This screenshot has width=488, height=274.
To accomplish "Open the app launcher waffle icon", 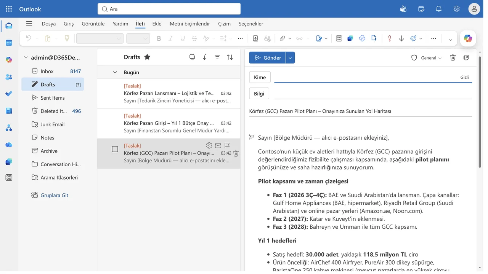I will coord(9,9).
